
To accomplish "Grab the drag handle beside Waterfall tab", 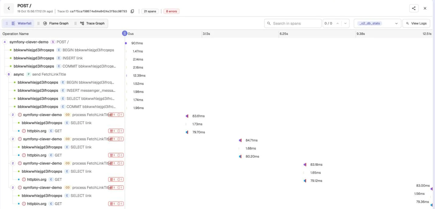I will [x=7, y=23].
